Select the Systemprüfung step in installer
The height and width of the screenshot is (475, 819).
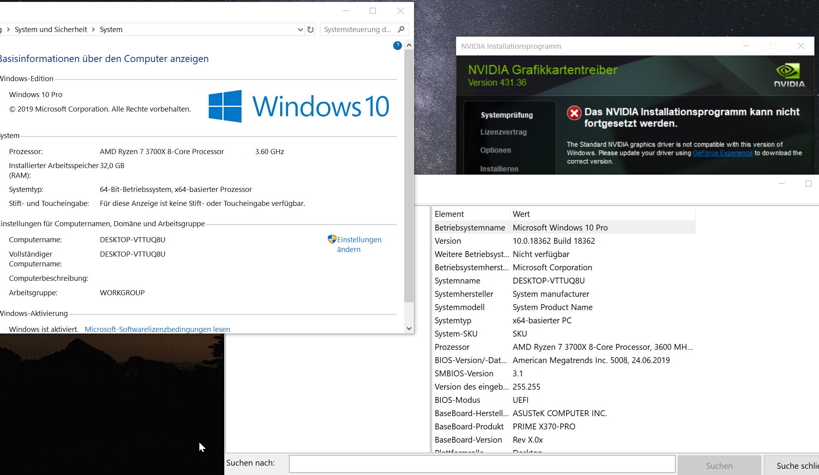click(506, 115)
